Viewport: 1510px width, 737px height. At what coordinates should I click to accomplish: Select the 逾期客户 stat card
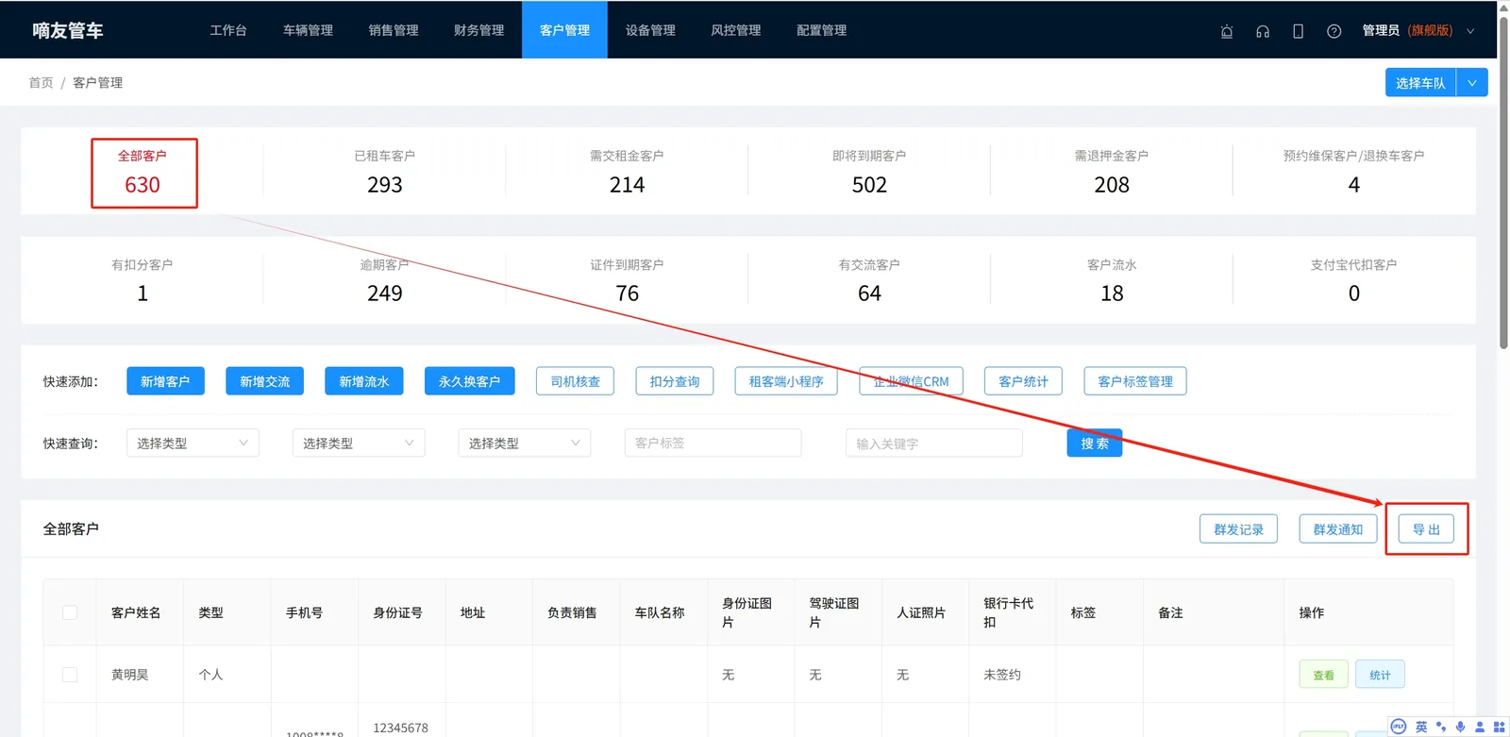(x=385, y=280)
